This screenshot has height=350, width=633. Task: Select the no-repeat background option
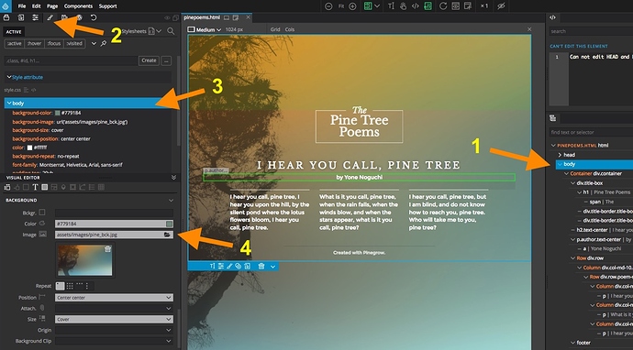pyautogui.click(x=60, y=286)
